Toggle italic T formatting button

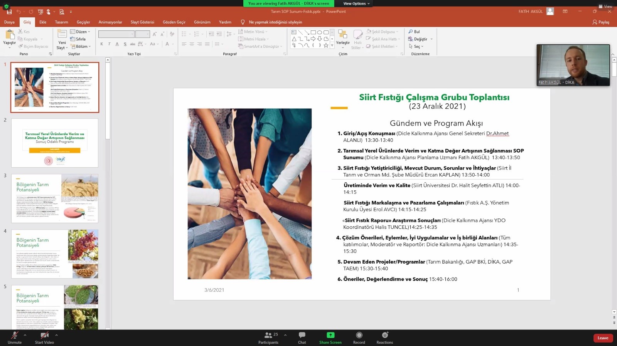(x=110, y=44)
